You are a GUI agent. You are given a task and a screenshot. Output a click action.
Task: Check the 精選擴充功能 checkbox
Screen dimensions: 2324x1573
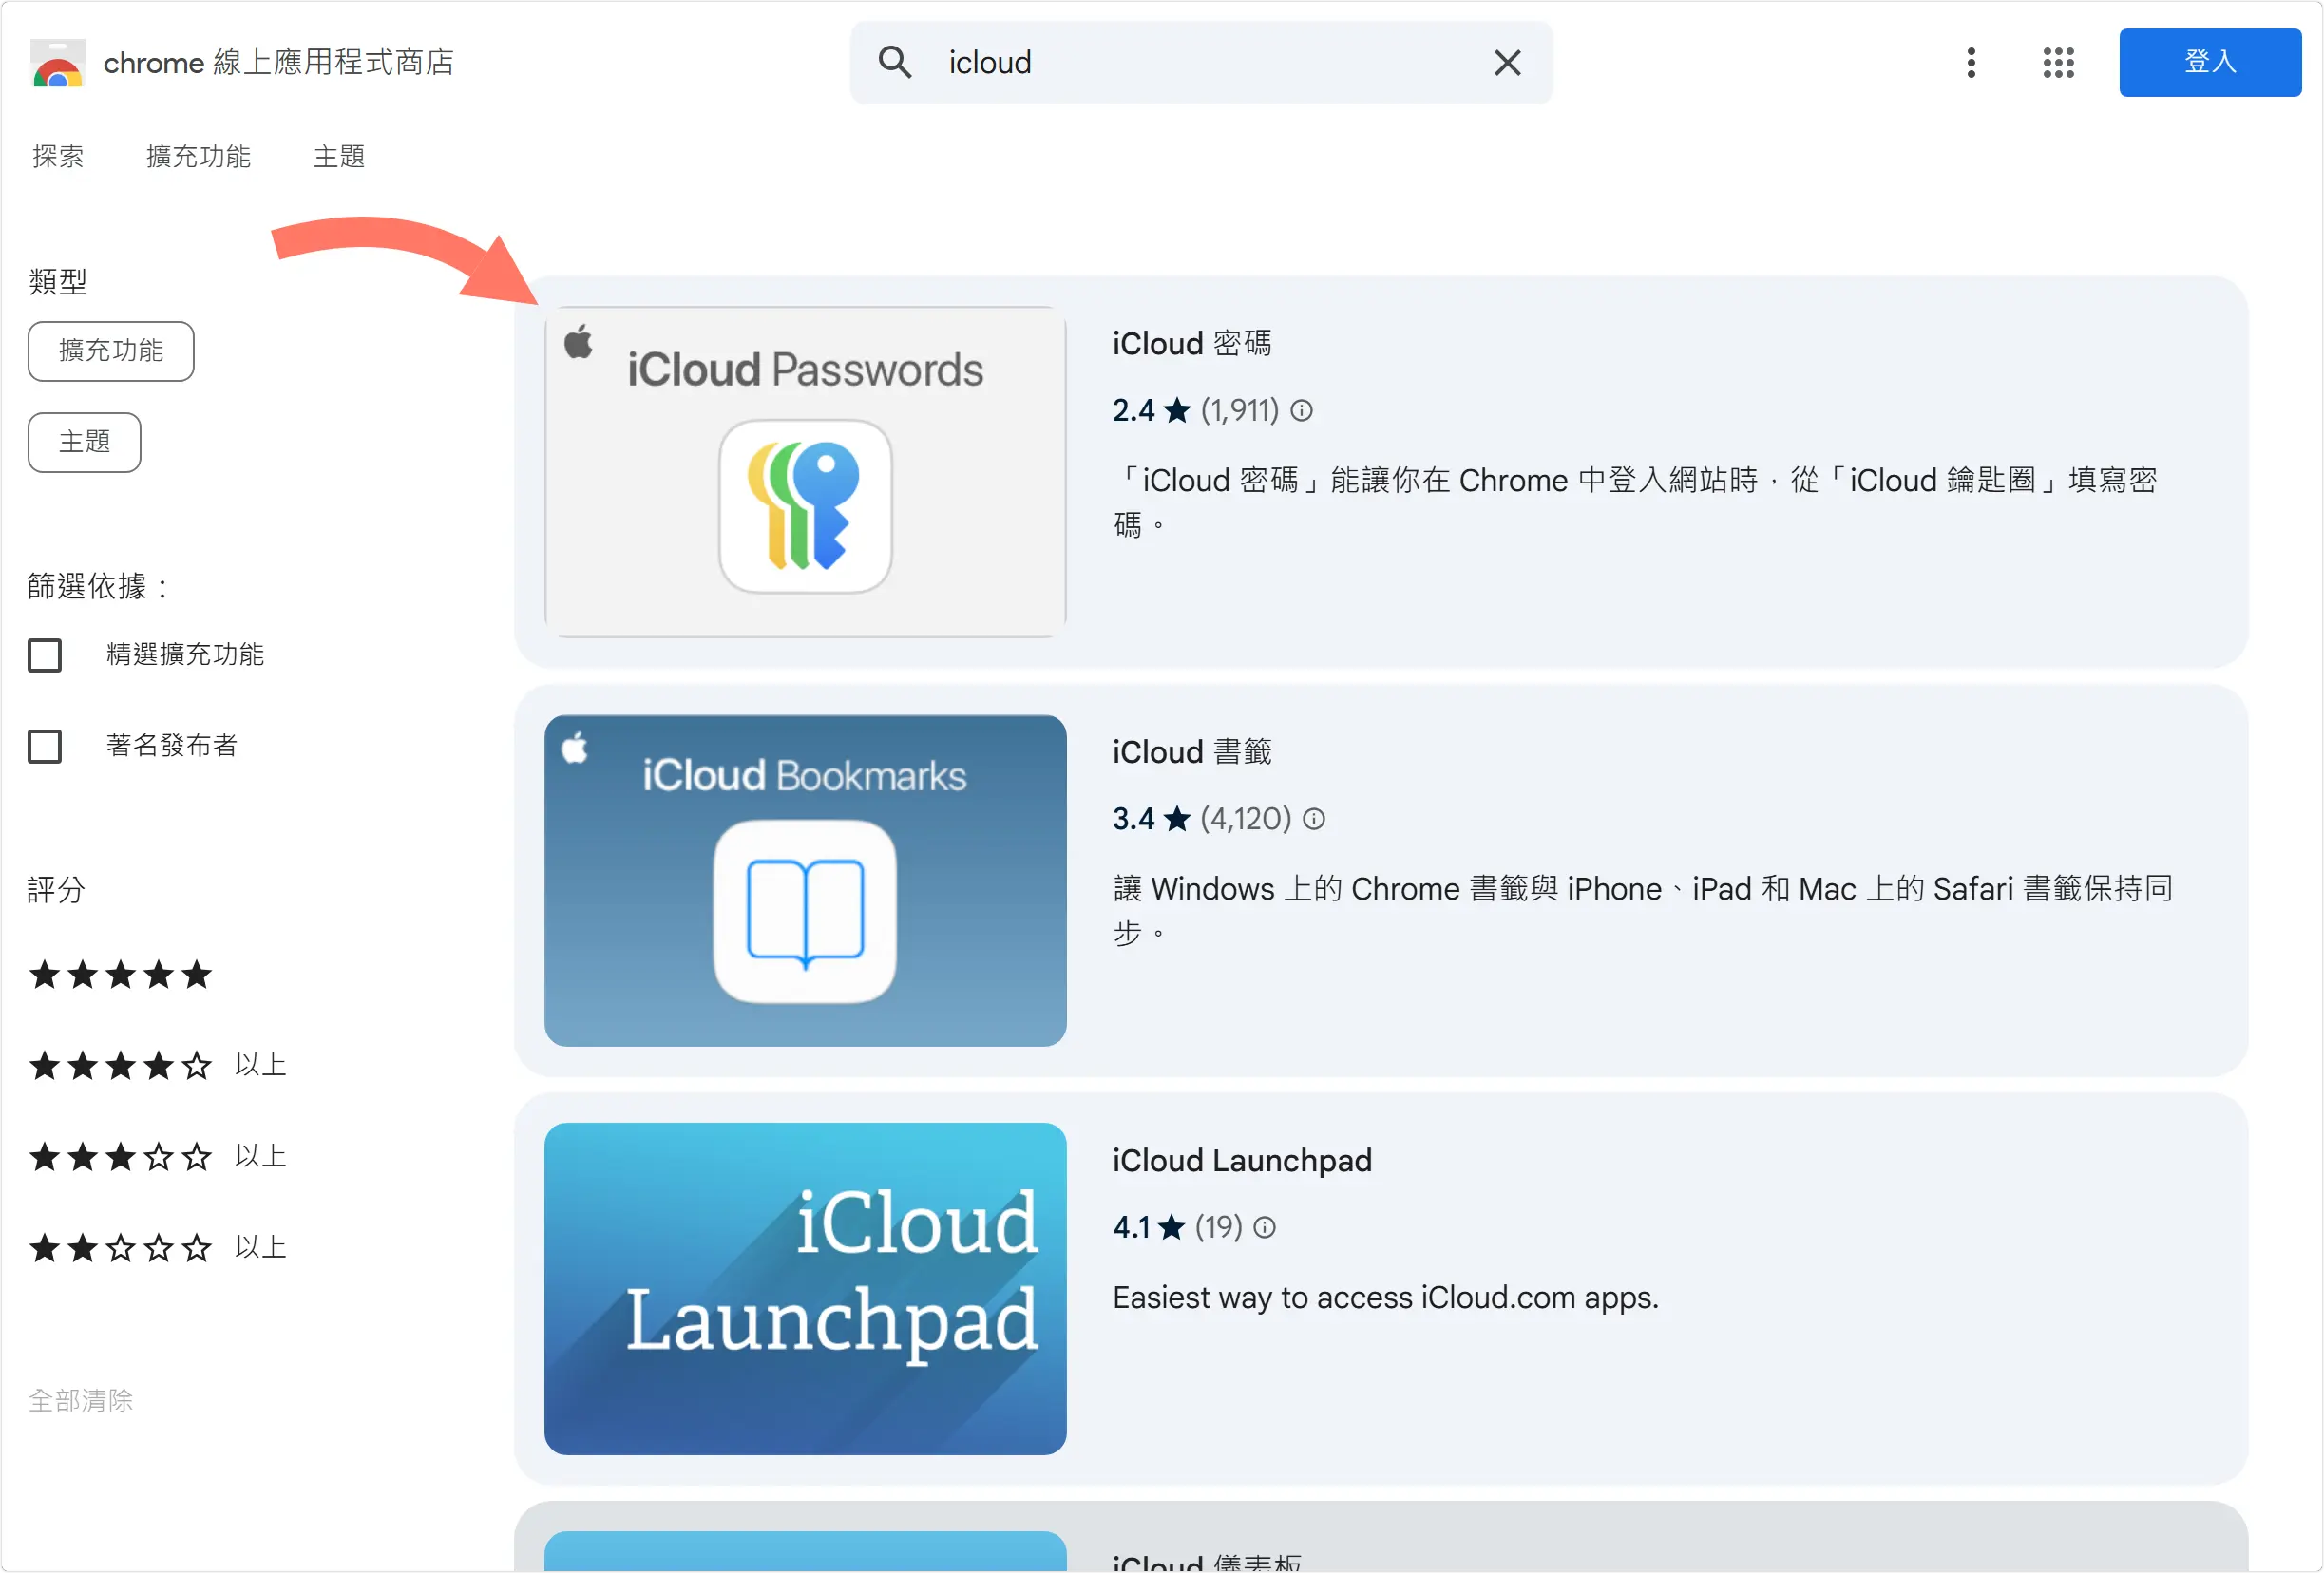[45, 655]
